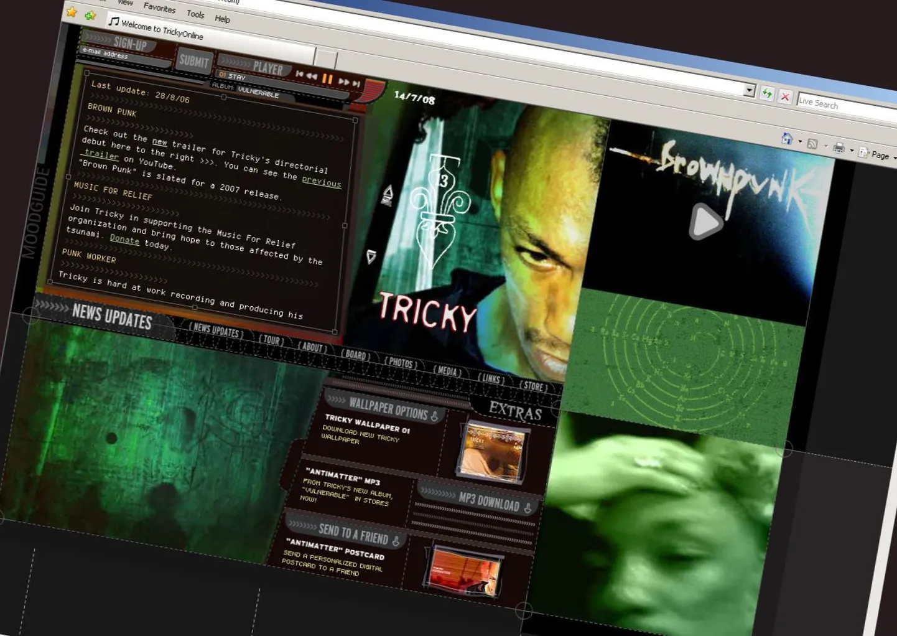The width and height of the screenshot is (897, 636).
Task: Click the 'Last update: 28/8/06' text
Action: [x=140, y=91]
